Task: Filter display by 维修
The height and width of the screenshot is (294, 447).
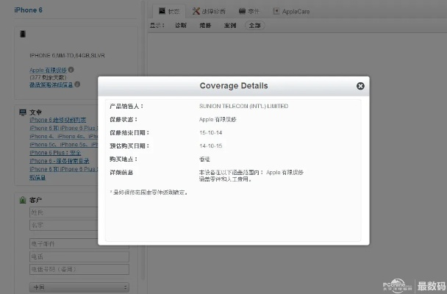Action: (205, 25)
